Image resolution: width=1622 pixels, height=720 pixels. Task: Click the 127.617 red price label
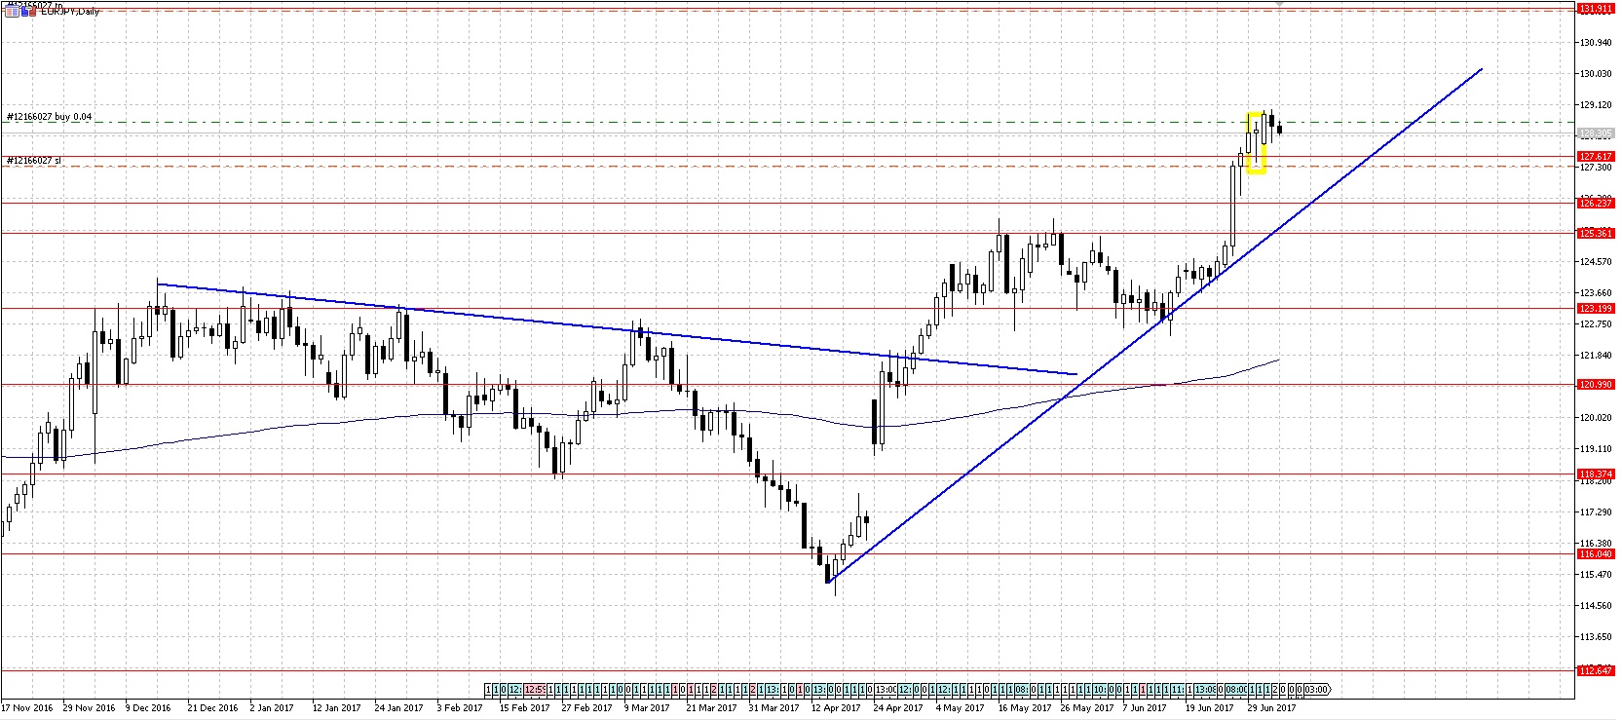tap(1596, 156)
